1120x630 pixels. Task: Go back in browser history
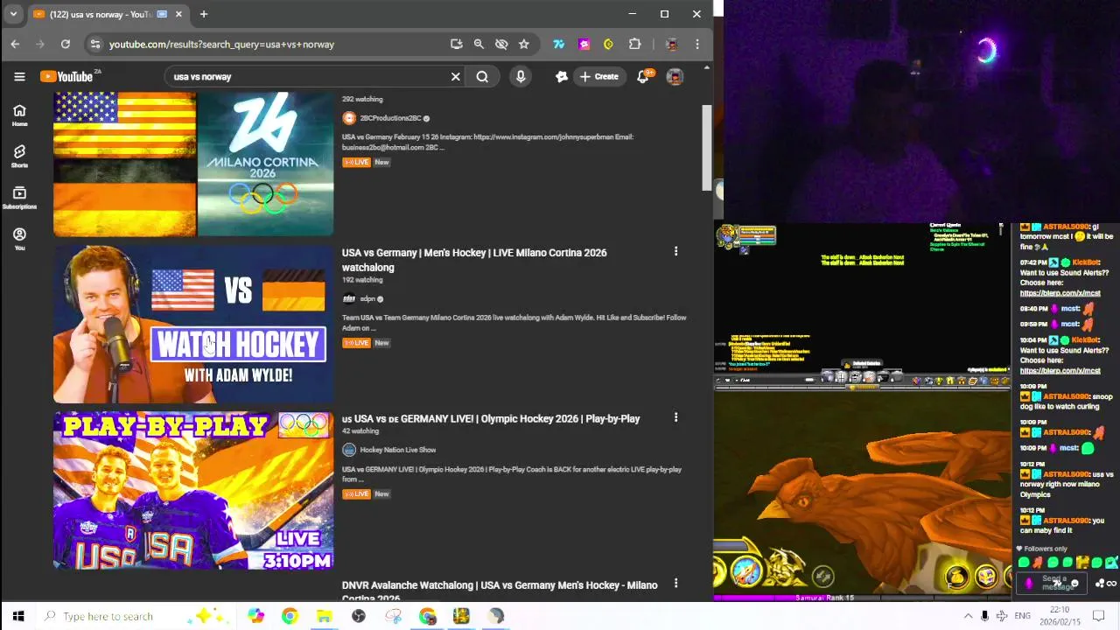pyautogui.click(x=15, y=44)
